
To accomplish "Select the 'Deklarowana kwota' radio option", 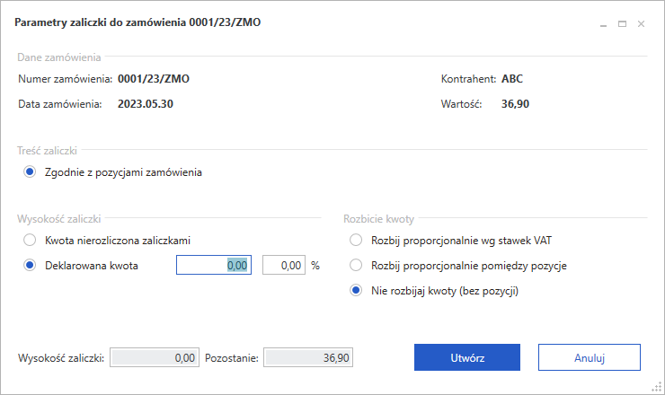I will 30,265.
